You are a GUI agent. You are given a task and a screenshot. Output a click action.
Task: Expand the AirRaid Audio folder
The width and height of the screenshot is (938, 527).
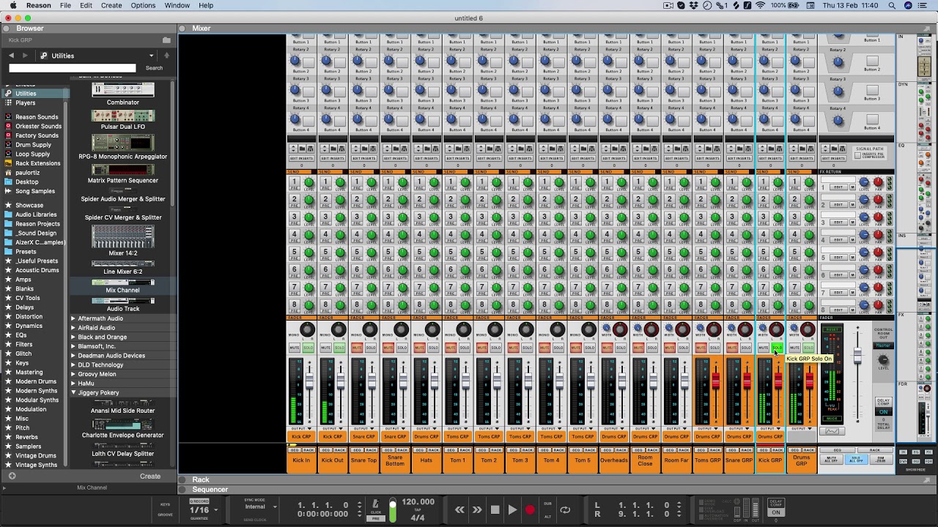tap(73, 328)
